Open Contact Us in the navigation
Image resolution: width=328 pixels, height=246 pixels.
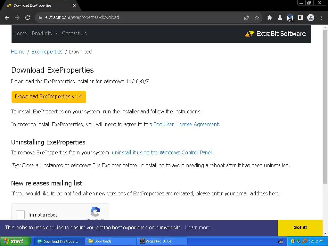tap(74, 33)
